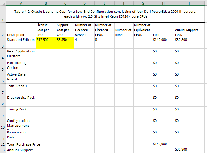This screenshot has height=153, width=207.
Task: Select licensed servers value 4
Action: (84, 43)
